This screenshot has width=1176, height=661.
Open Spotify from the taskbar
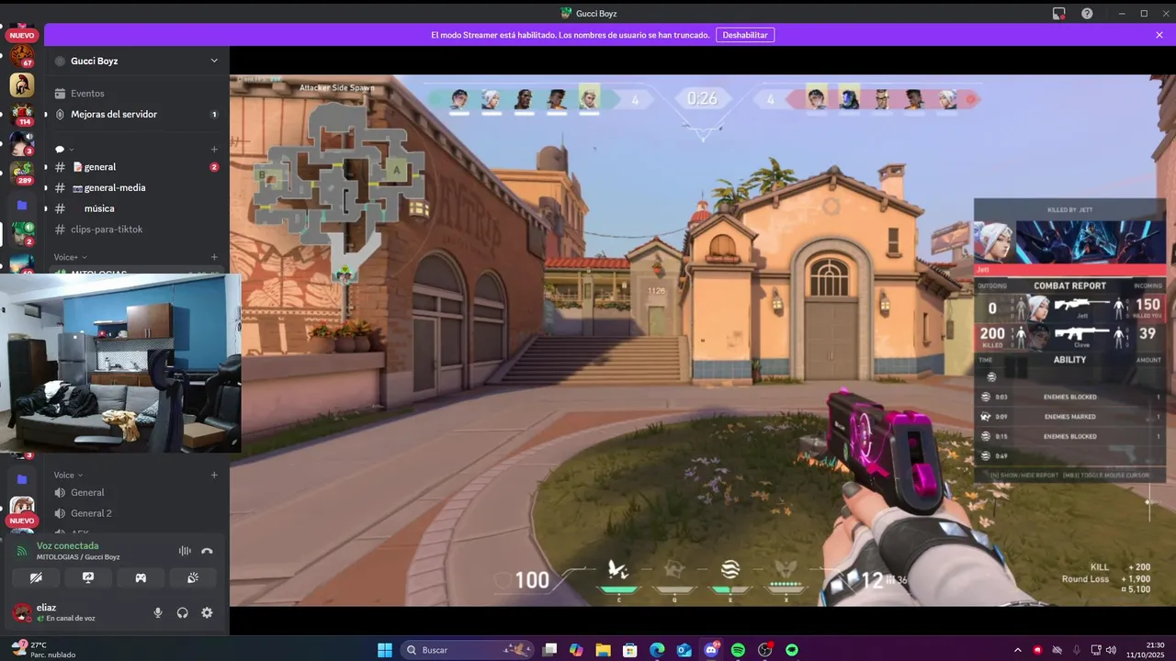click(738, 650)
